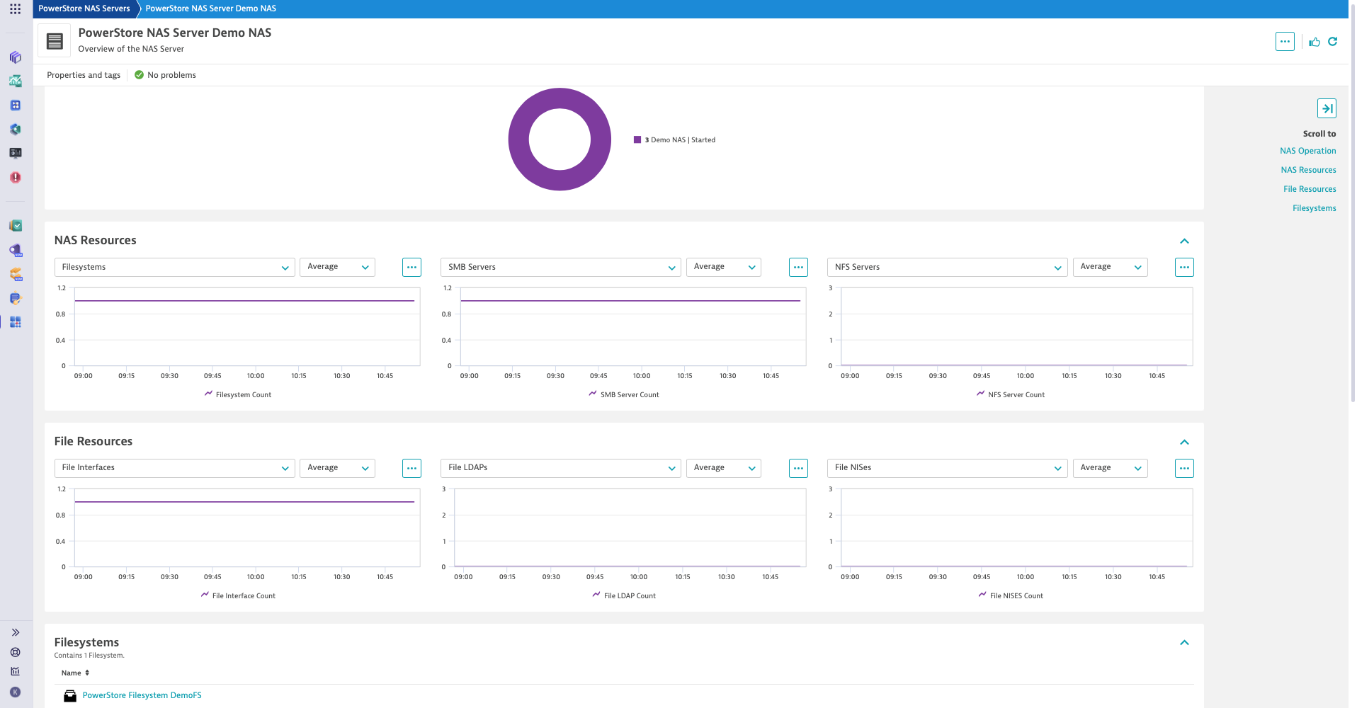
Task: Open the NFS Servers metric dropdown
Action: (947, 268)
